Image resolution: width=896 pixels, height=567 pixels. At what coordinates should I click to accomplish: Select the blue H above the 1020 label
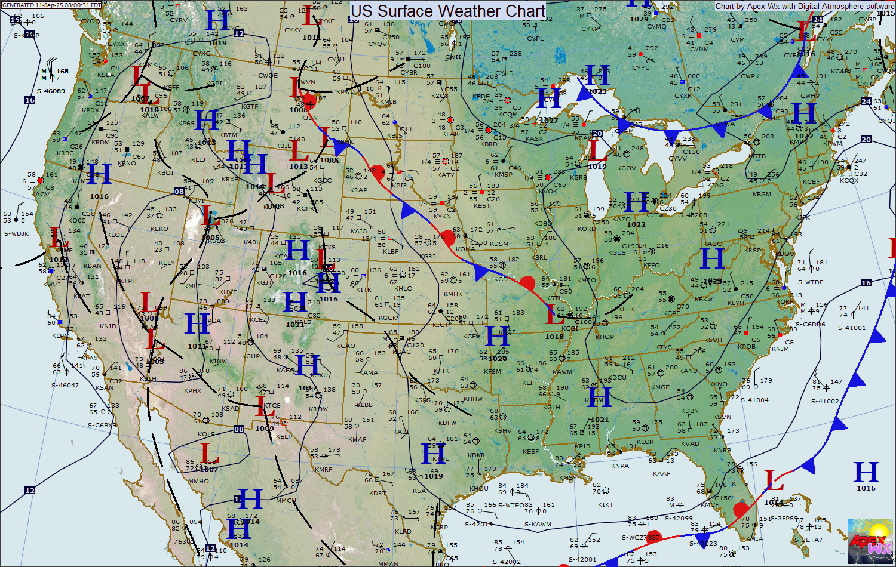pyautogui.click(x=497, y=337)
